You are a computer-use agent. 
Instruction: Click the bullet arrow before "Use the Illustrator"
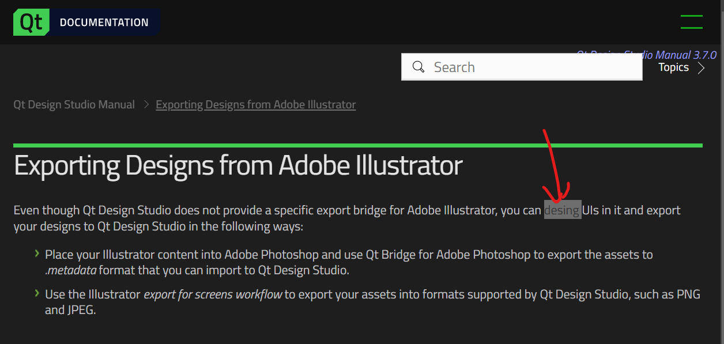pyautogui.click(x=37, y=294)
